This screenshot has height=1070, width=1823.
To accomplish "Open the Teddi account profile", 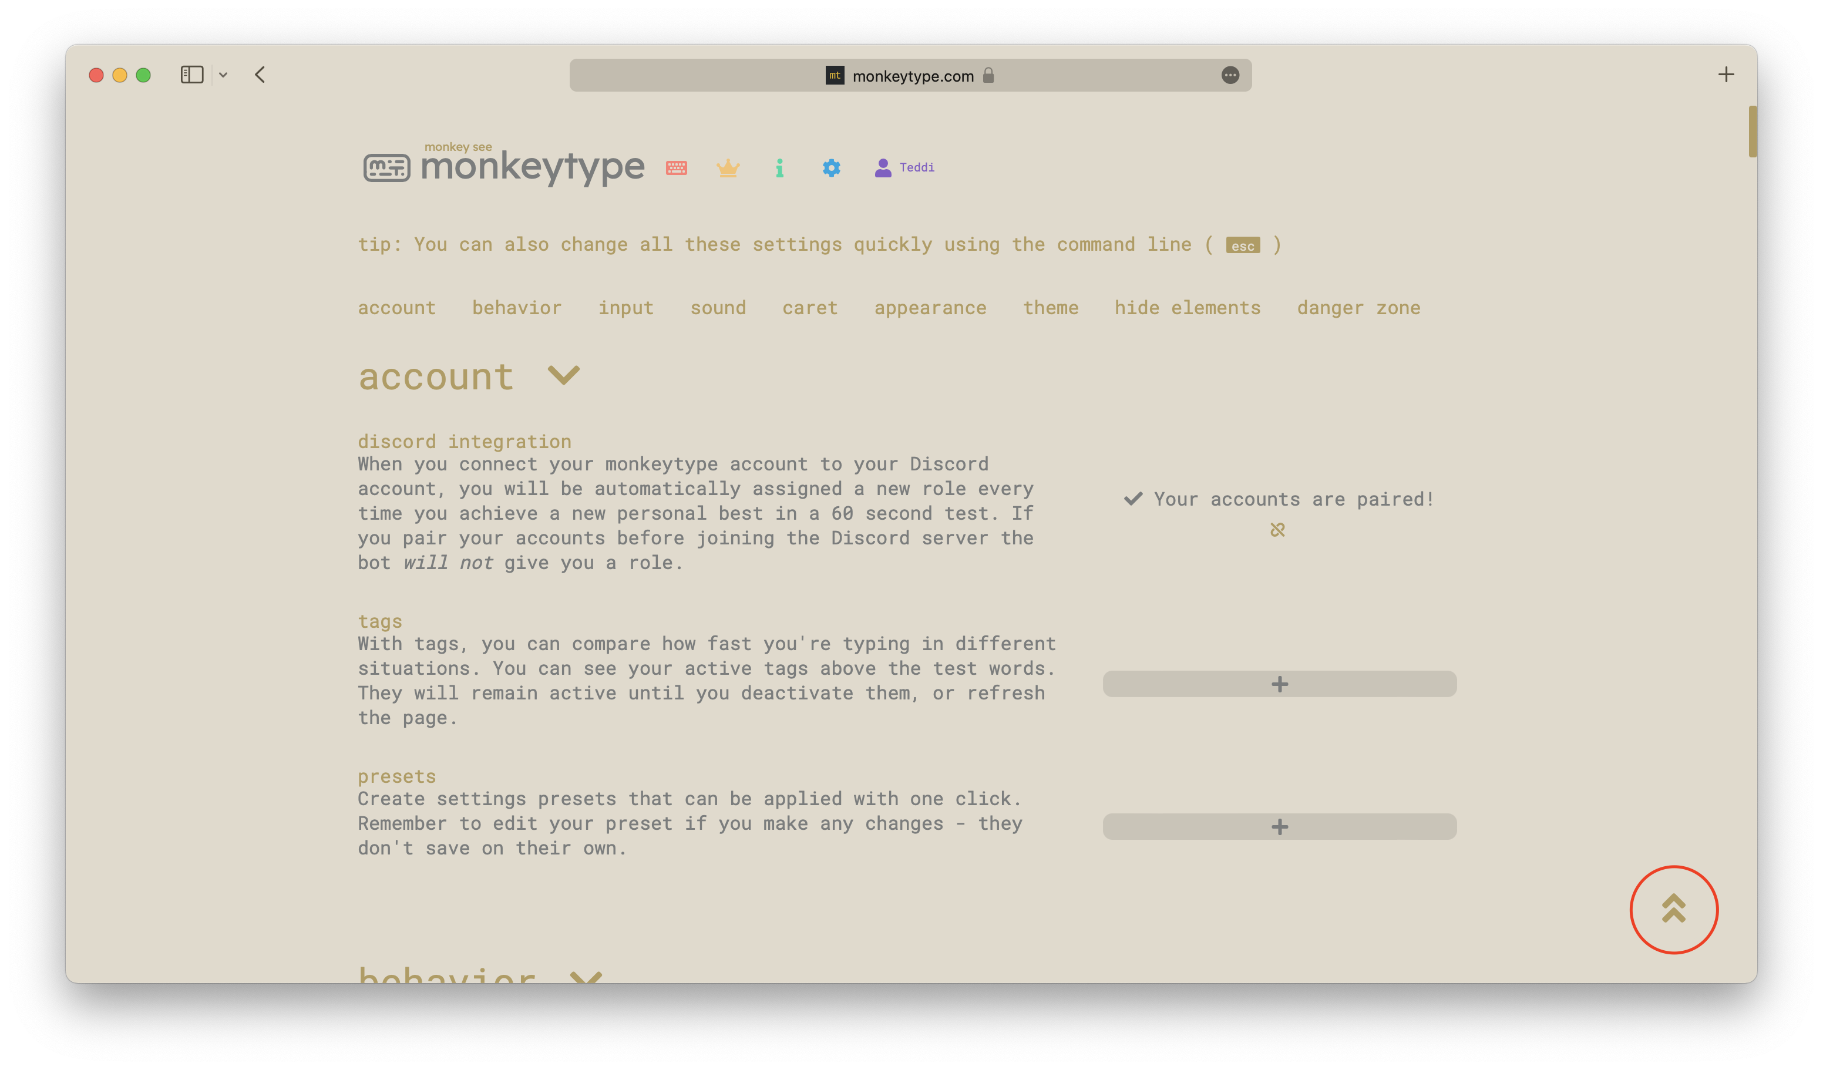I will 904,168.
